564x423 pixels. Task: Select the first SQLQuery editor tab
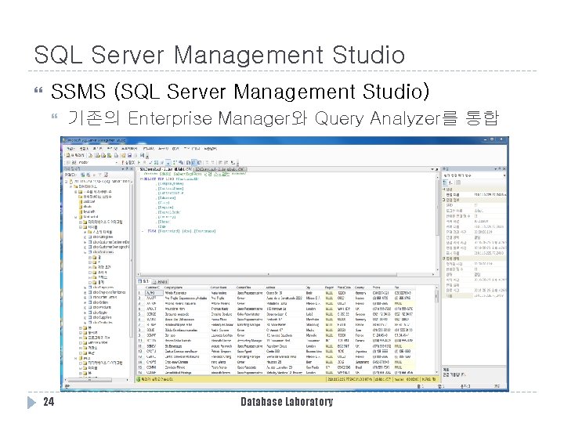[165, 168]
